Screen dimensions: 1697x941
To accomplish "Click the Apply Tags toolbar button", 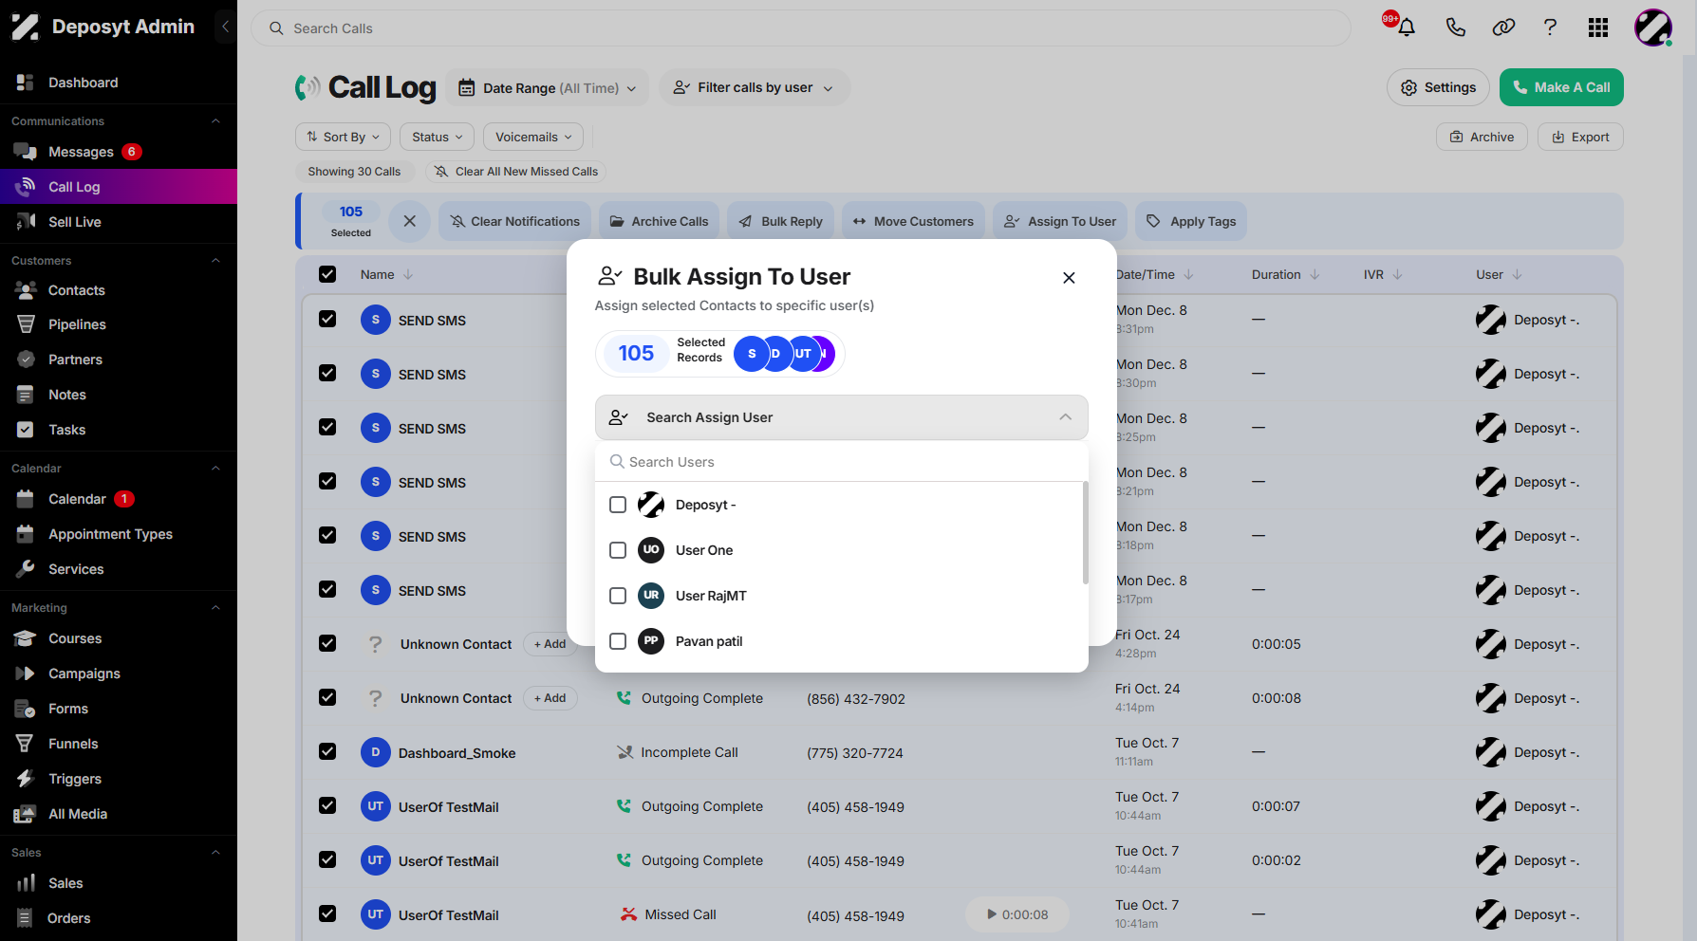I will pos(1191,221).
